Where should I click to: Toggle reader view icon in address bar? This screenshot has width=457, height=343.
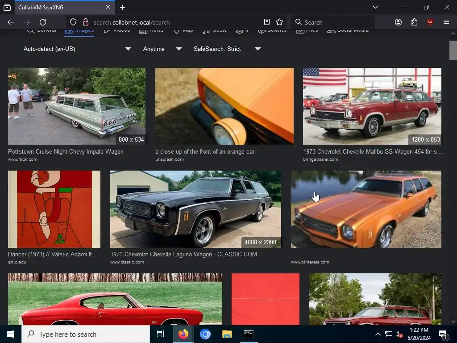click(267, 22)
